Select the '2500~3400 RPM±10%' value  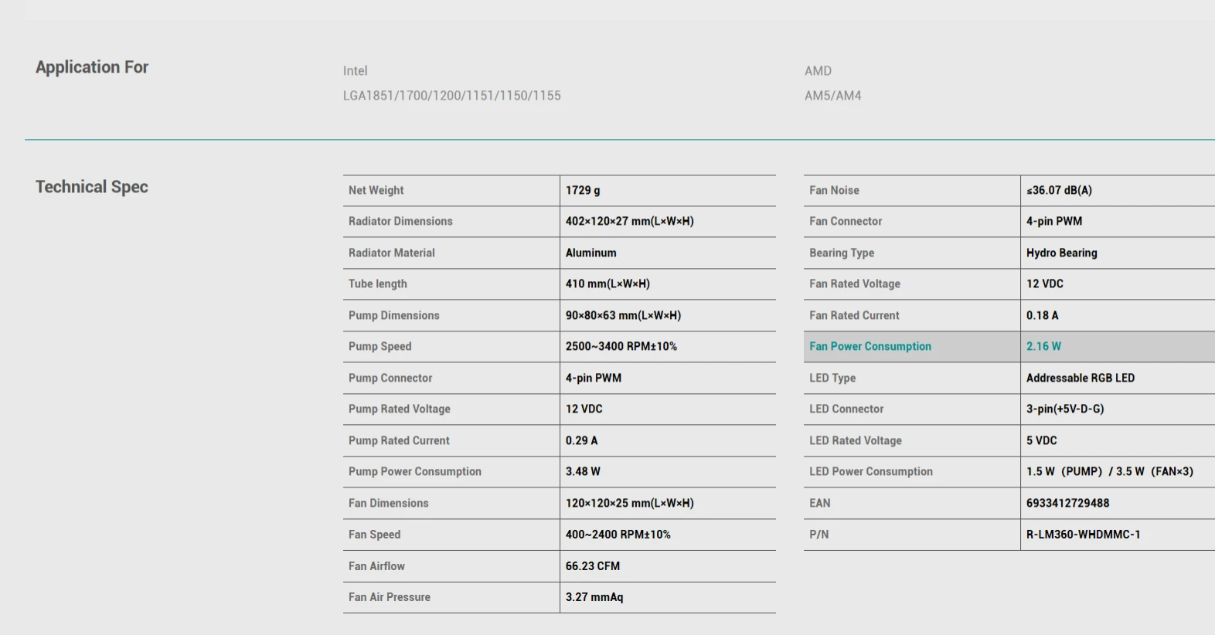pyautogui.click(x=621, y=346)
